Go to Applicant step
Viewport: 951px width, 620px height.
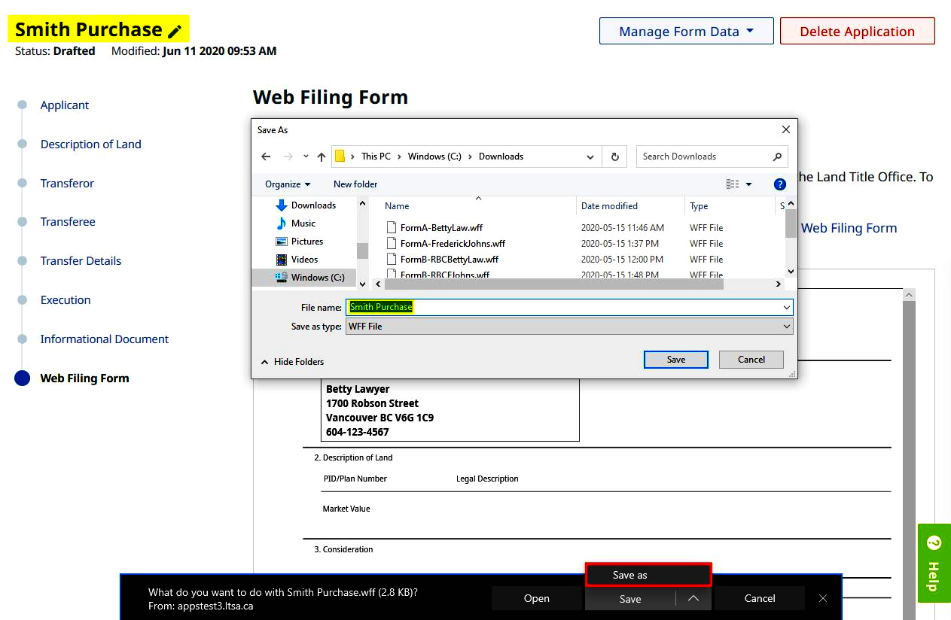click(x=65, y=105)
